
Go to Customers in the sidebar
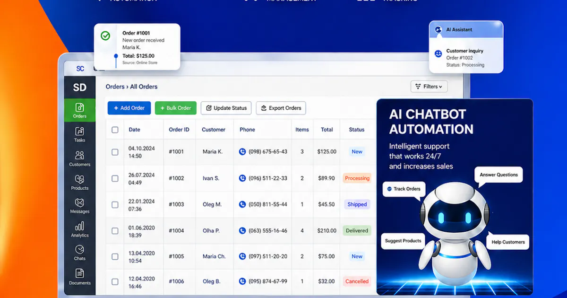pyautogui.click(x=80, y=158)
